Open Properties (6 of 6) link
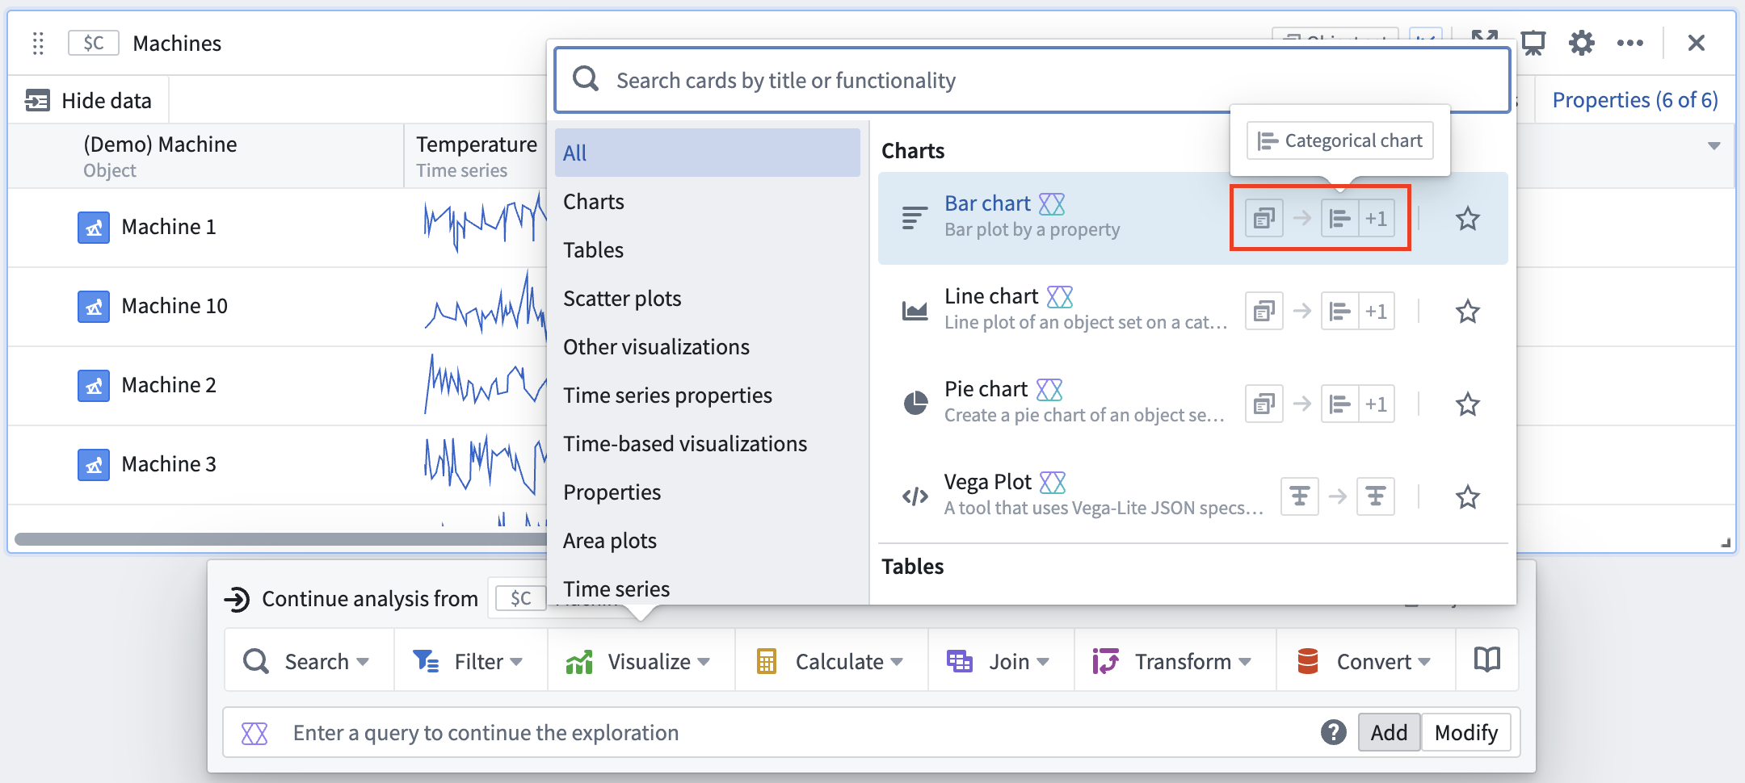The width and height of the screenshot is (1745, 783). 1634,100
